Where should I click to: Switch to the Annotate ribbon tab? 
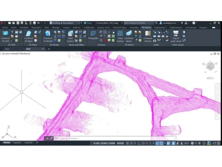tap(24, 28)
